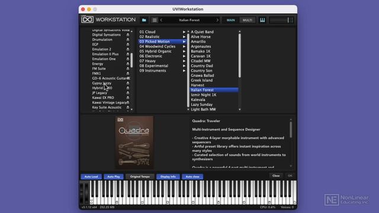Select the Kawai EX PRO library
Image resolution: width=379 pixels, height=213 pixels.
[x=103, y=98]
